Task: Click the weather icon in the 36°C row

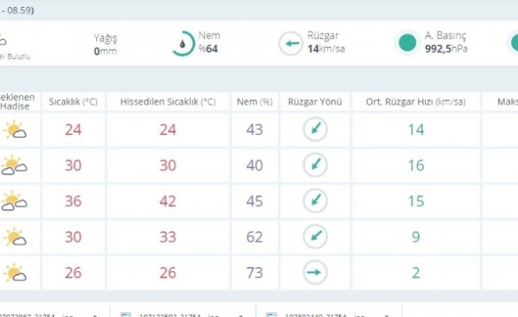Action: [14, 201]
